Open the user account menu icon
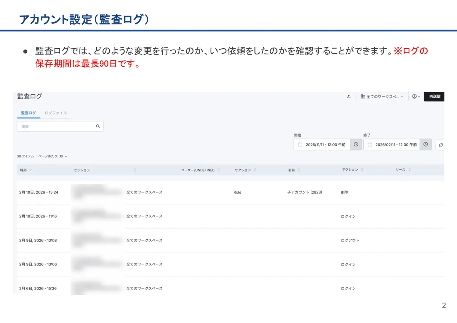This screenshot has width=457, height=323. (416, 97)
